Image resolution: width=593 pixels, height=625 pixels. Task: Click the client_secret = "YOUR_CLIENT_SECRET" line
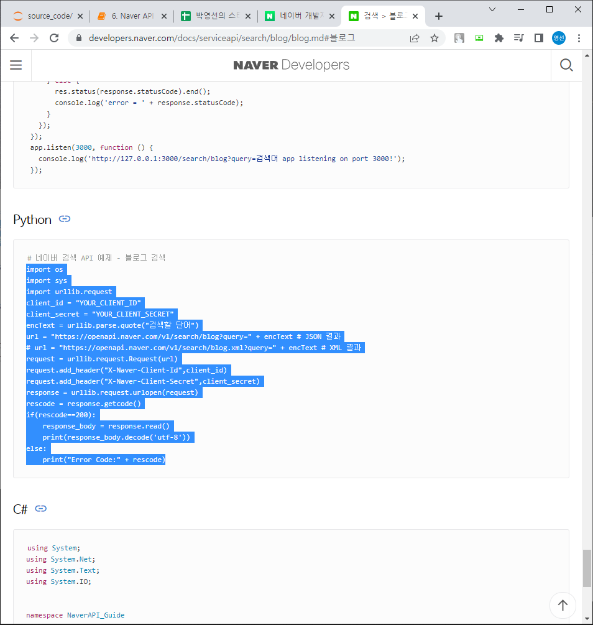click(100, 314)
